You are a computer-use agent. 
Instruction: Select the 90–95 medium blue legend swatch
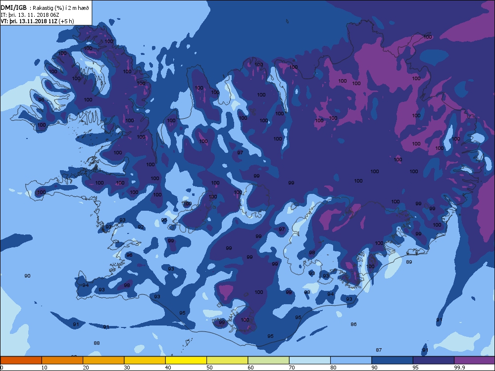coord(393,360)
